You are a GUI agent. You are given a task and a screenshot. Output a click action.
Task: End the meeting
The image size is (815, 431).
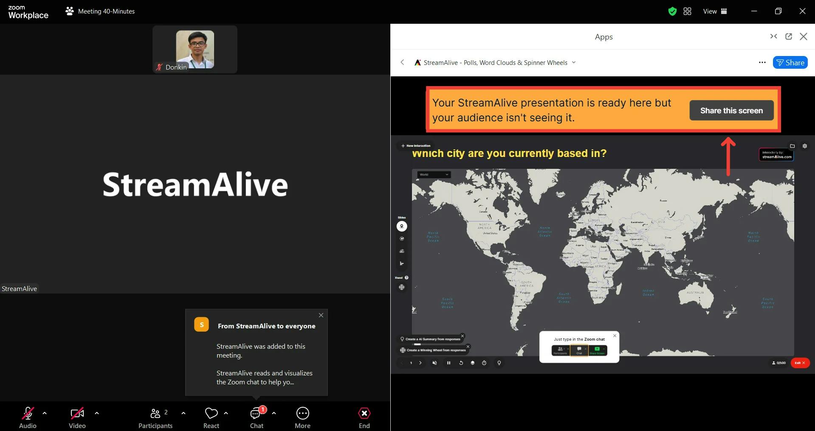364,417
